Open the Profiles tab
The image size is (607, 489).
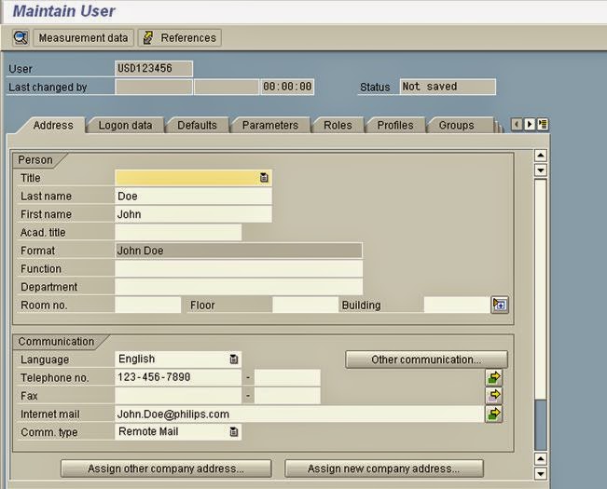coord(395,125)
